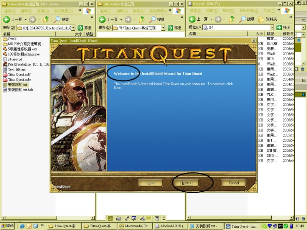Viewport: 307px width, 230px height.
Task: Go back in the Alcohol-120% (G:) window
Action: [x=198, y=19]
